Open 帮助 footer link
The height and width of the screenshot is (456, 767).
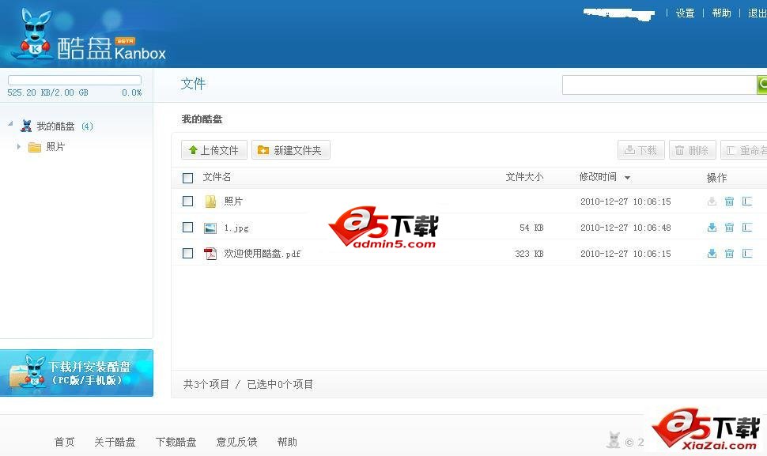coord(287,442)
